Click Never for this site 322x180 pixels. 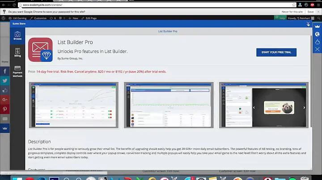click(292, 12)
